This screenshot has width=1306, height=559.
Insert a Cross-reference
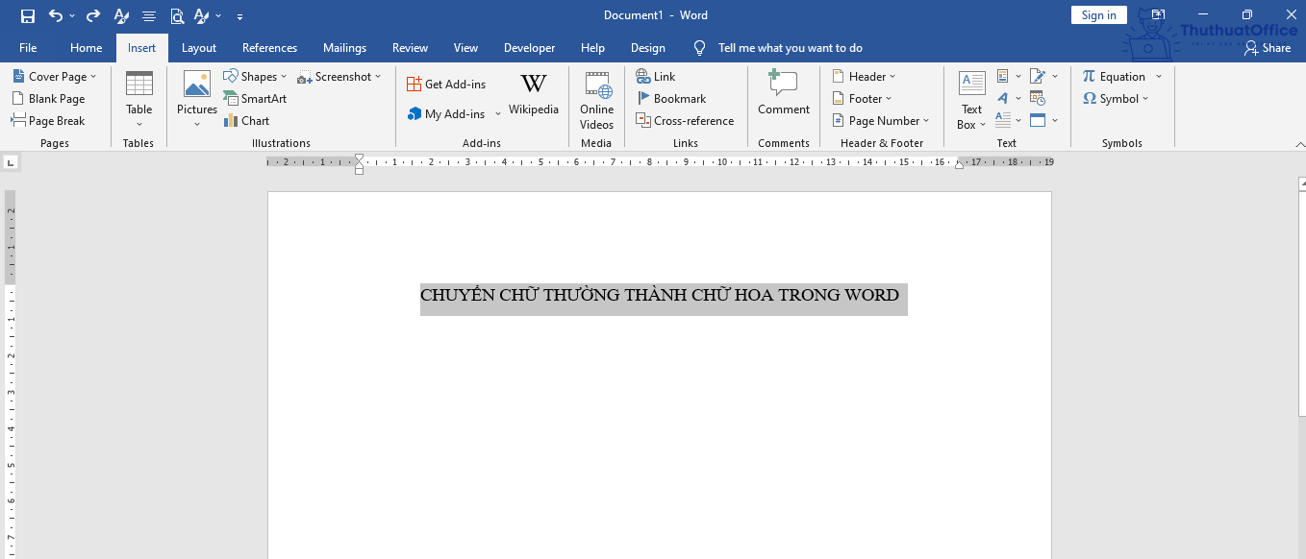click(686, 120)
